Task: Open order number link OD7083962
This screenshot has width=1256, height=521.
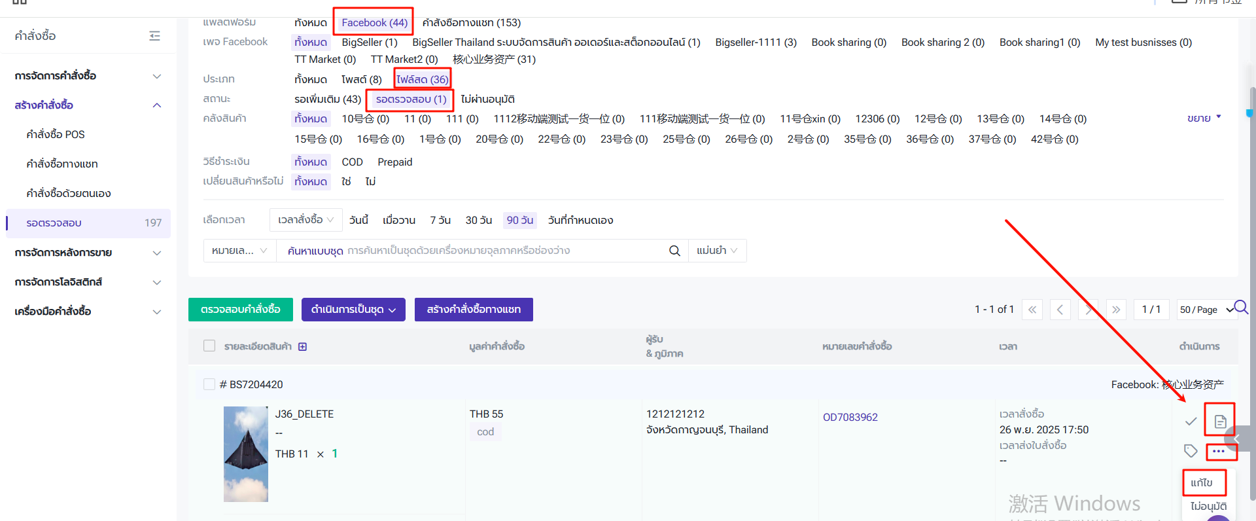Action: point(850,418)
